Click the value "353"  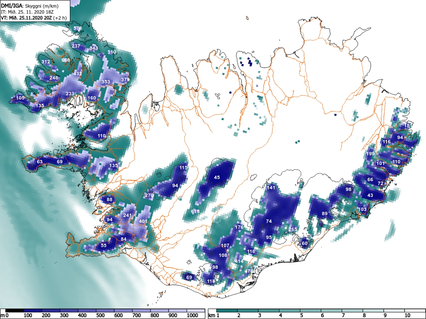point(106,81)
